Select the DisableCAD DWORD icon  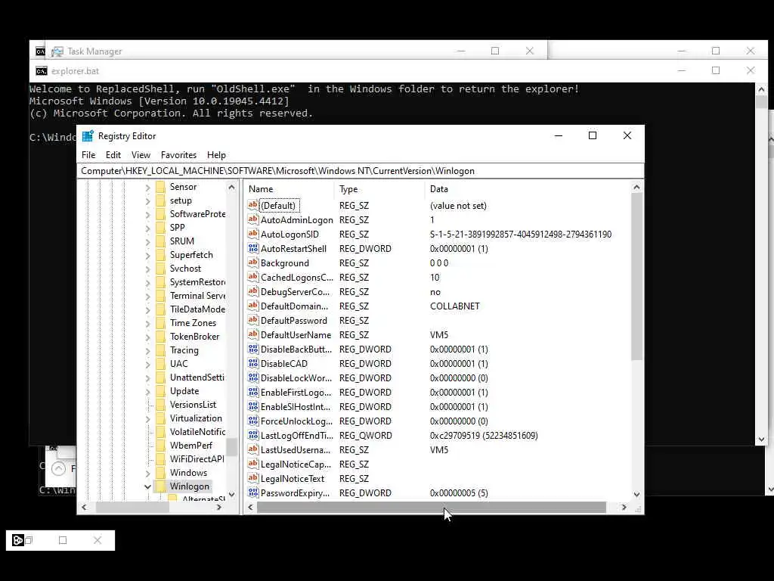coord(252,363)
